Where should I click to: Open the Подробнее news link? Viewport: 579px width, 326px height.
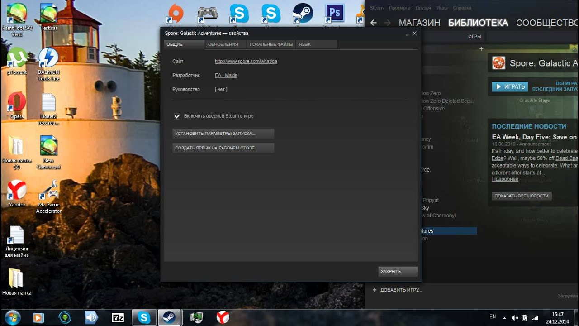click(x=505, y=179)
